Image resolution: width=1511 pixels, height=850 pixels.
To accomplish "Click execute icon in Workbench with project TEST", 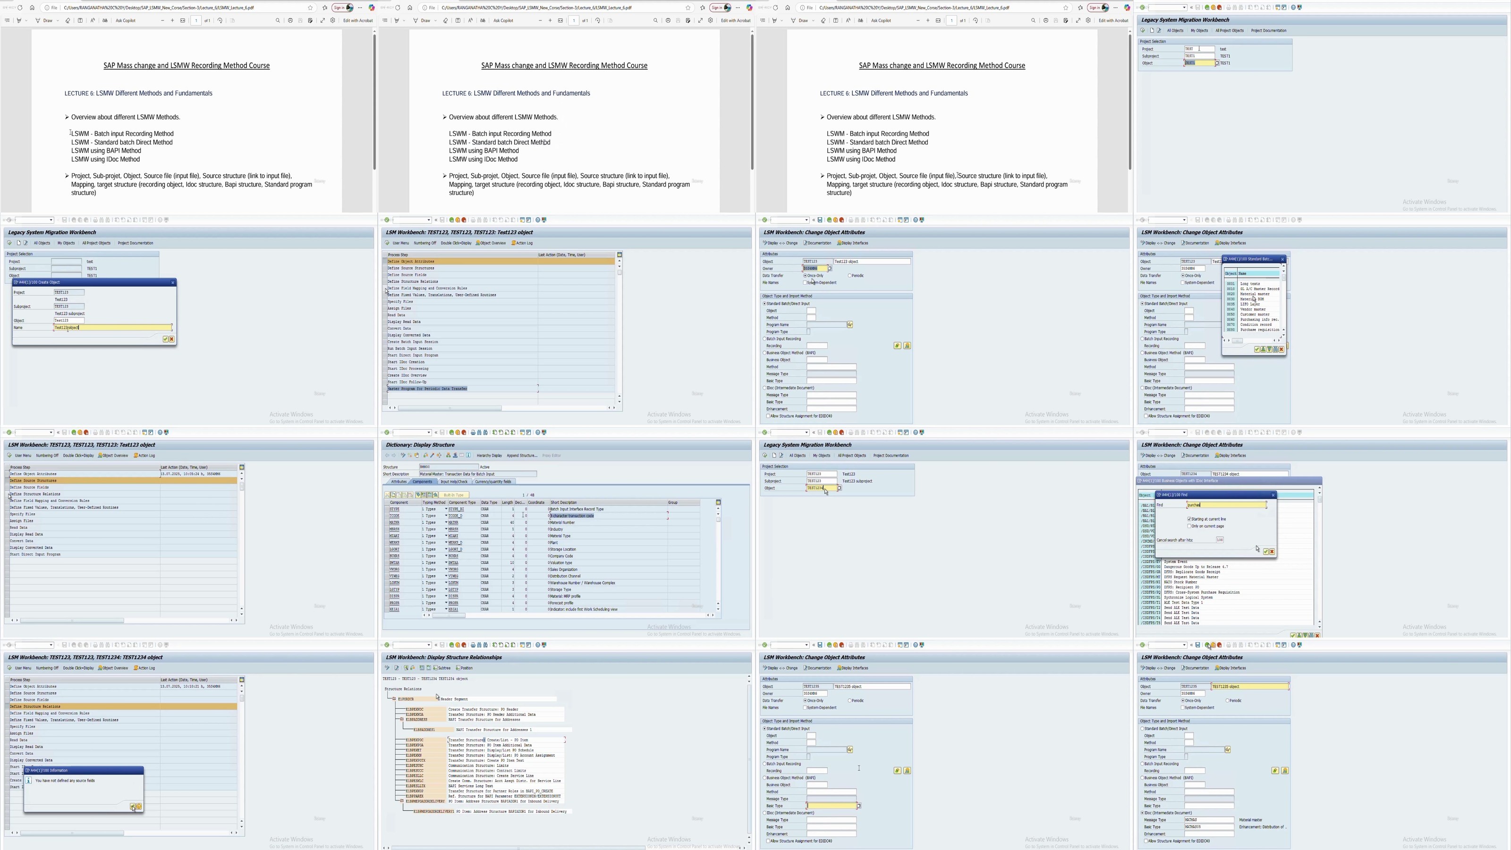I will 1143,31.
